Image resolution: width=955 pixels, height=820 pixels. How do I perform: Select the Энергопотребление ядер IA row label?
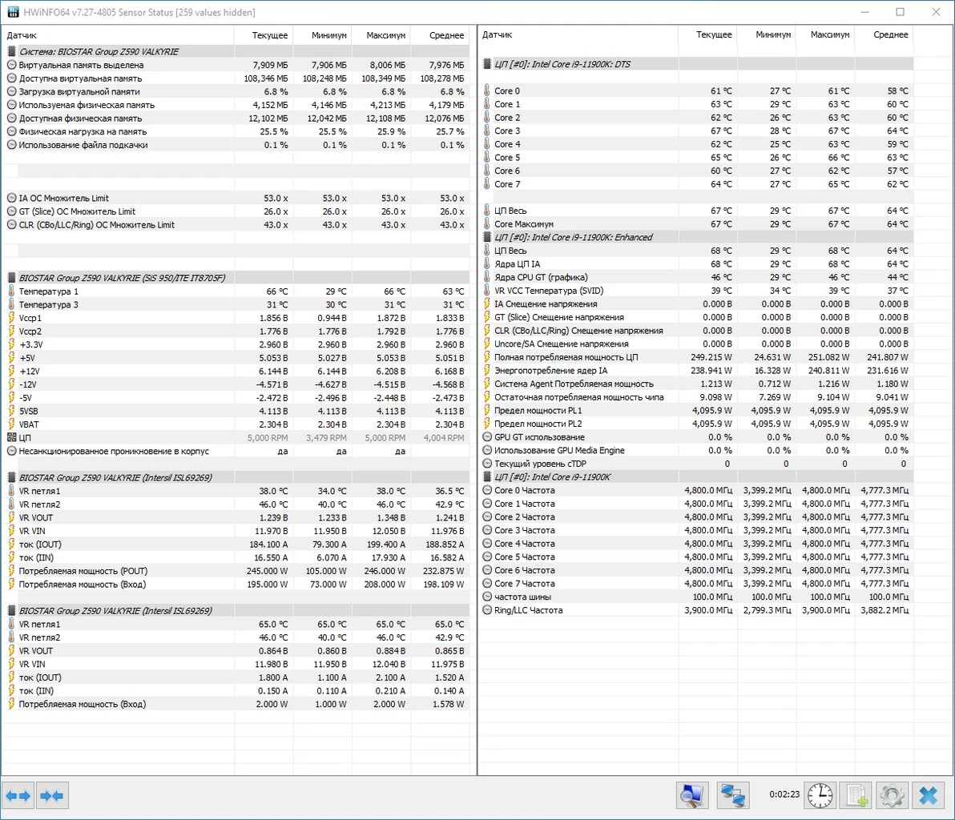pos(551,371)
